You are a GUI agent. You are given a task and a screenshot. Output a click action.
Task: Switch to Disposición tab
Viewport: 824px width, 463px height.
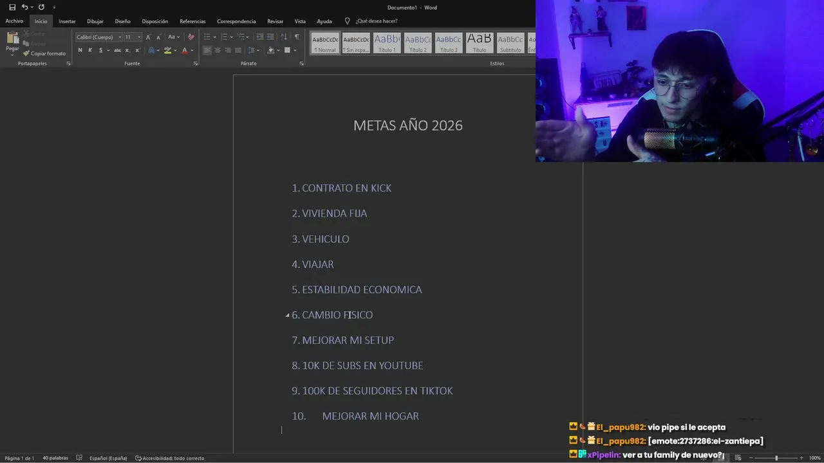(155, 21)
